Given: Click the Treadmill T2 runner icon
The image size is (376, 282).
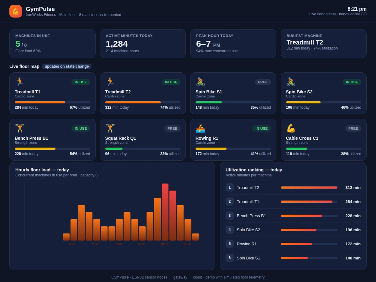Looking at the screenshot, I should tap(110, 82).
